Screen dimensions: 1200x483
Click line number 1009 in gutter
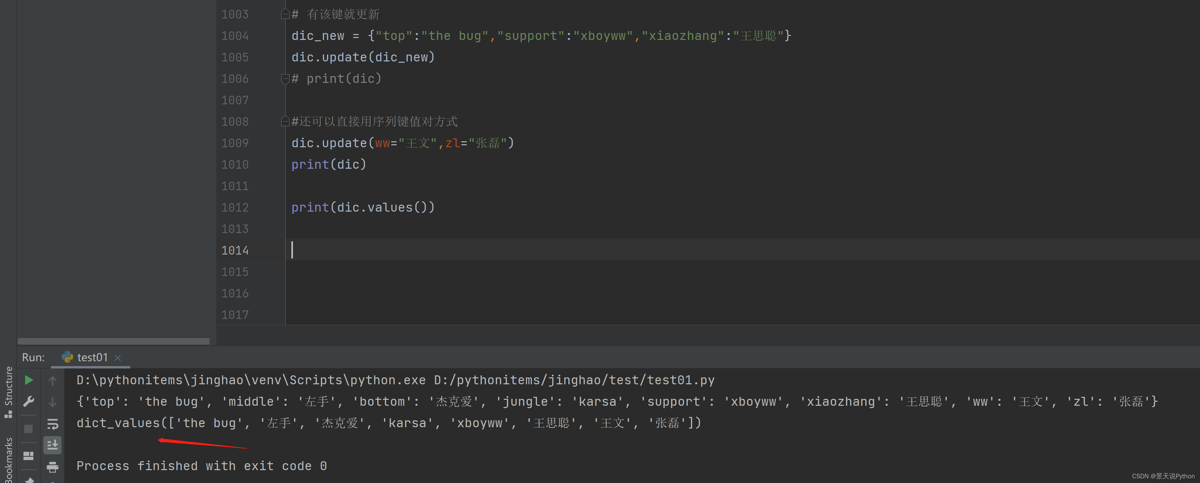tap(235, 143)
